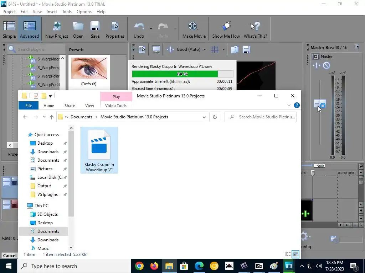Open Explorer help icon
The width and height of the screenshot is (365, 273).
click(297, 105)
